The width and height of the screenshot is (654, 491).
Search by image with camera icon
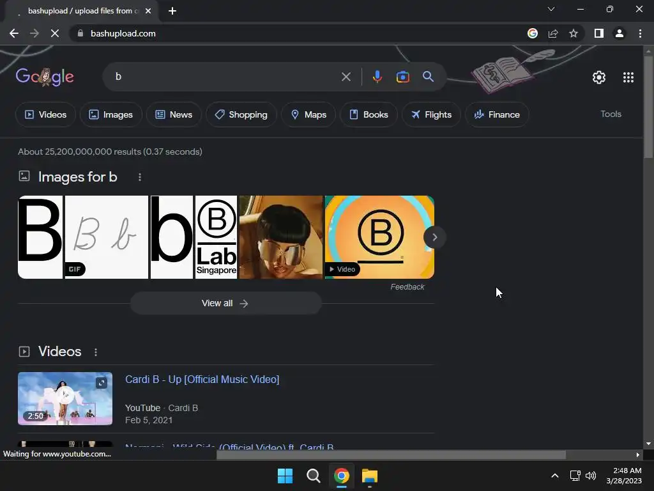[402, 77]
